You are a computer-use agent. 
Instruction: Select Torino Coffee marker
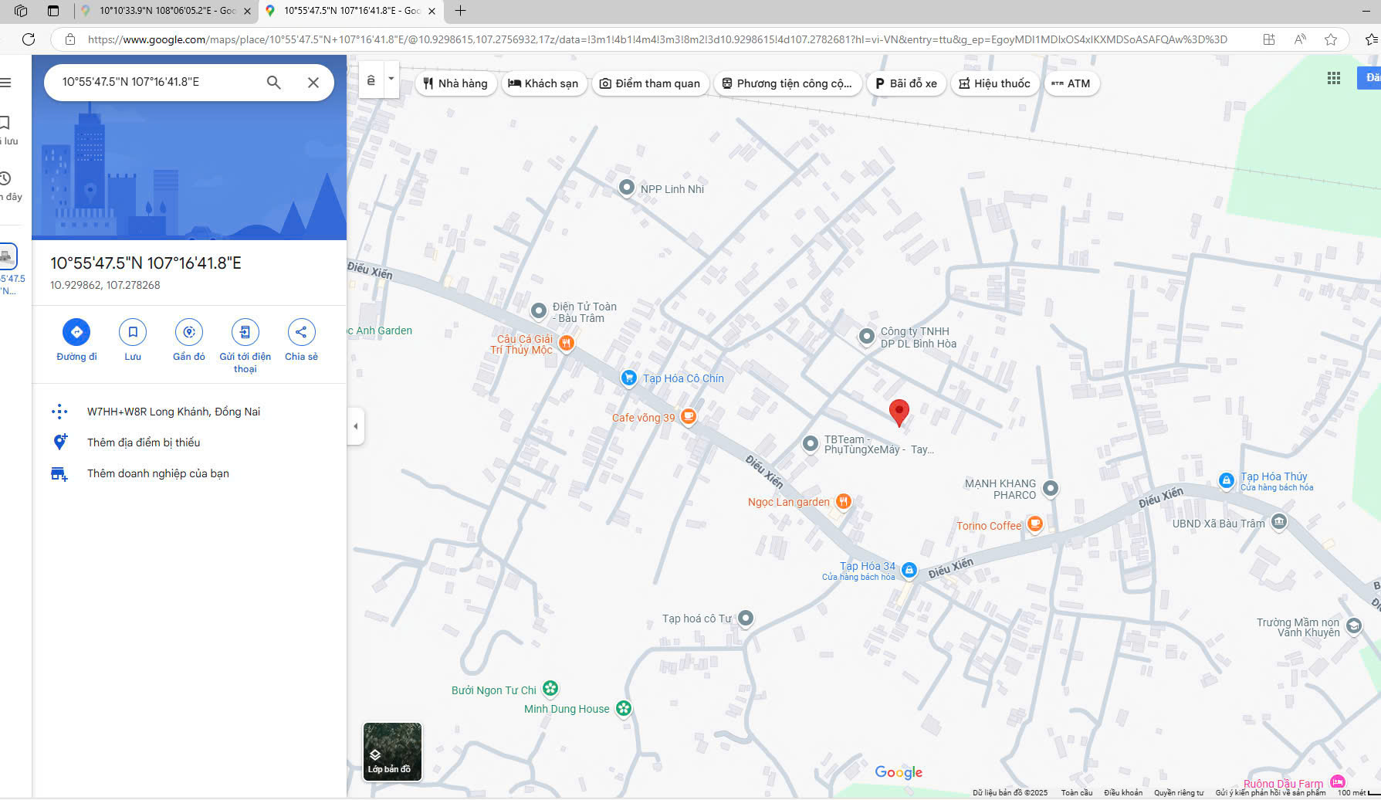tap(1035, 524)
